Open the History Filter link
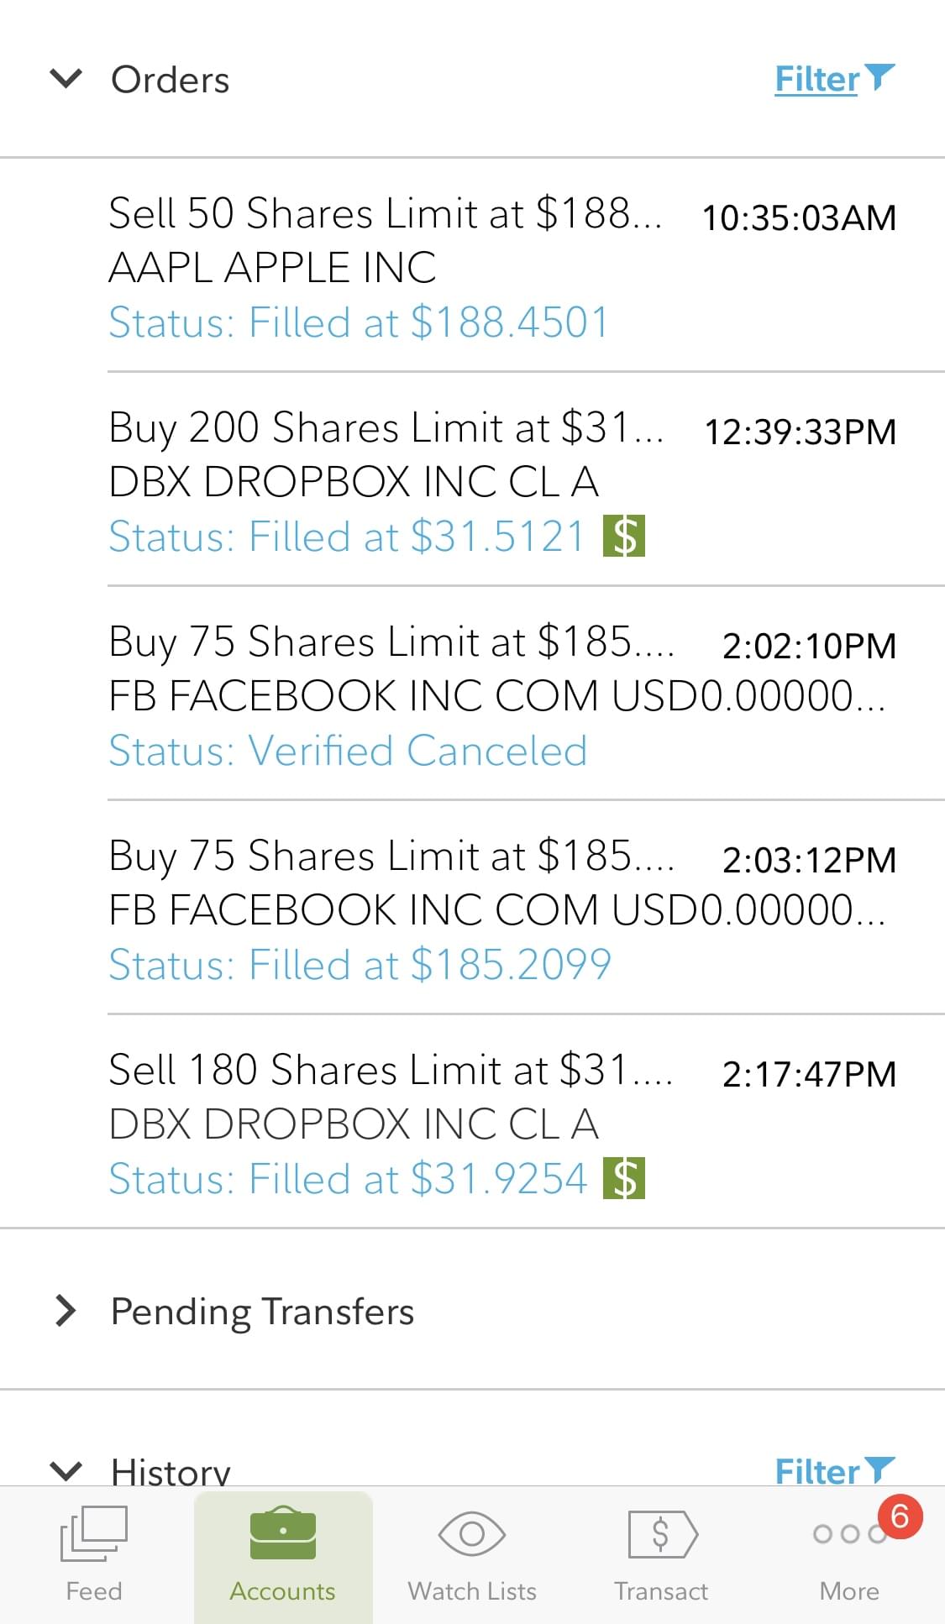This screenshot has width=945, height=1624. (816, 1471)
